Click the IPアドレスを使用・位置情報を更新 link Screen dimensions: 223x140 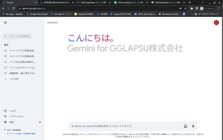coord(21,134)
